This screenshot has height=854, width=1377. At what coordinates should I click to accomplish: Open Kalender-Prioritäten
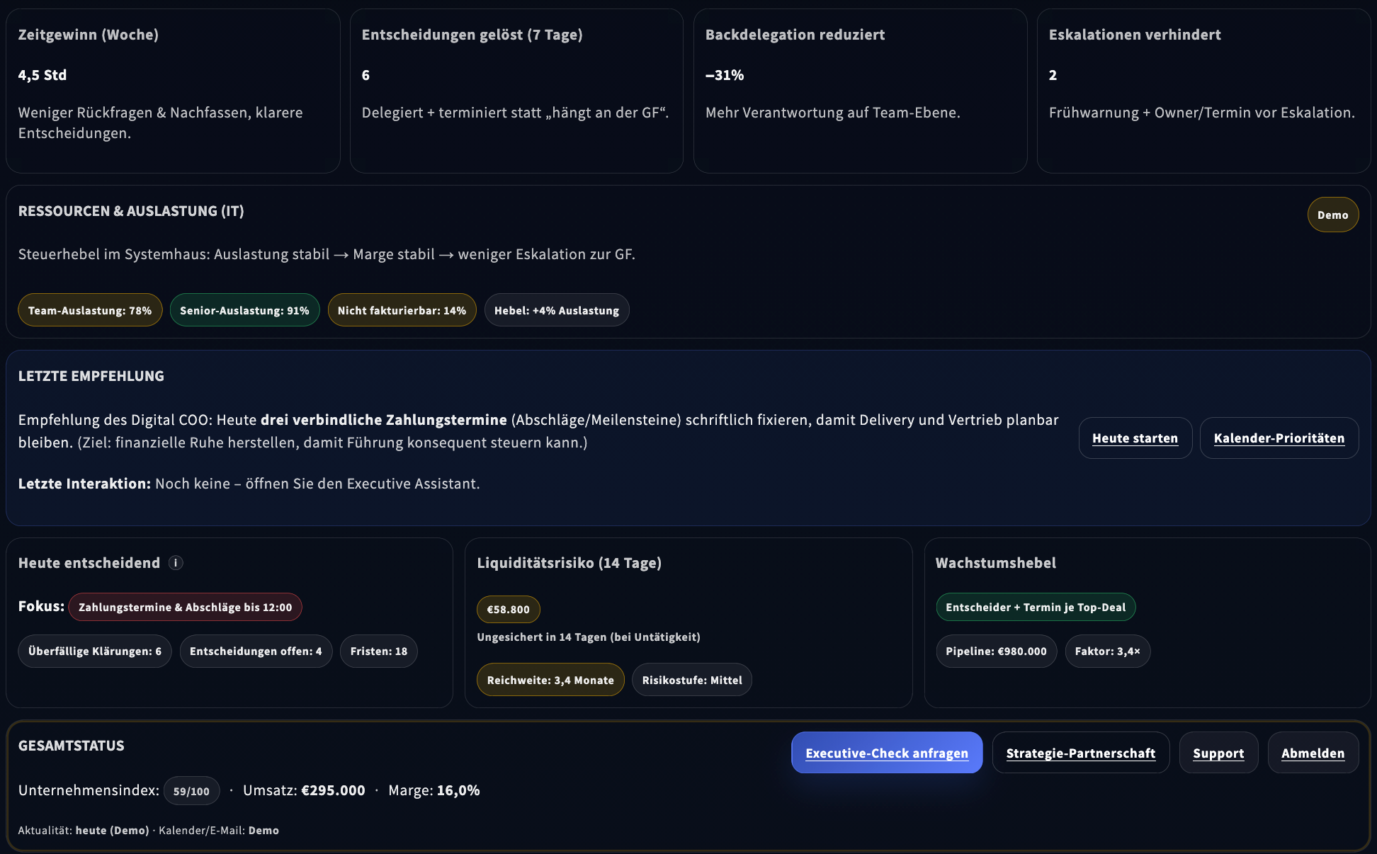pyautogui.click(x=1279, y=438)
